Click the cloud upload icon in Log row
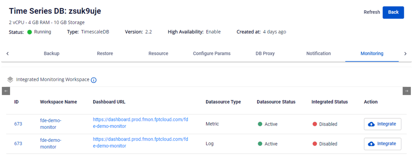 [371, 144]
